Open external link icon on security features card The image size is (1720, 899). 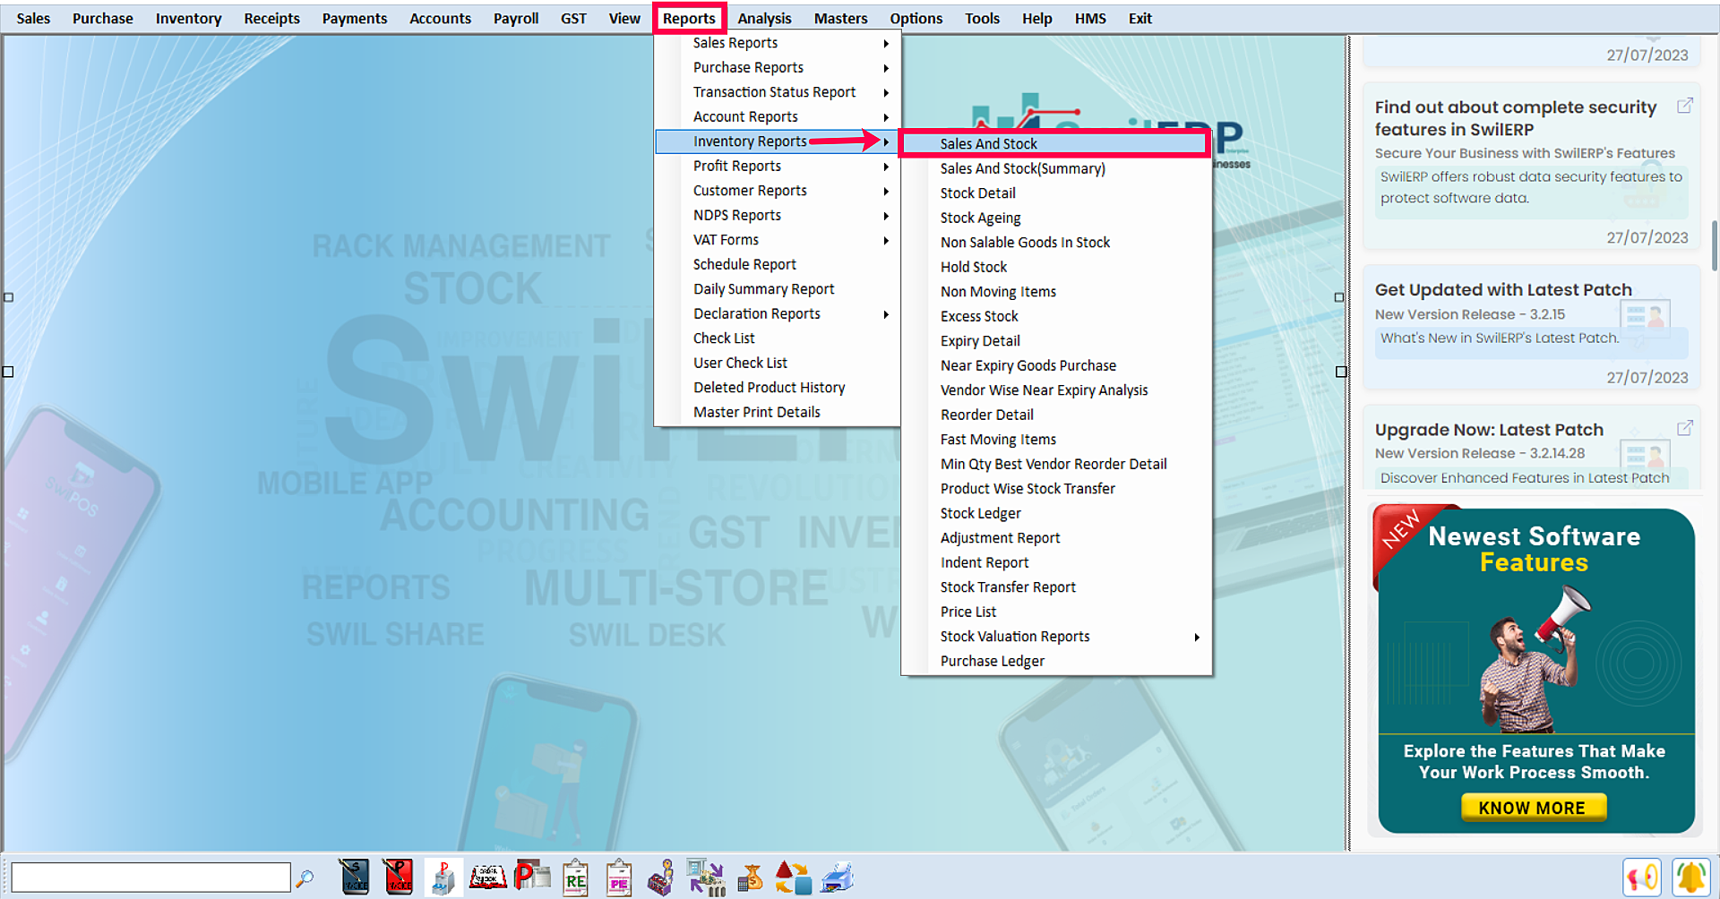[x=1684, y=106]
